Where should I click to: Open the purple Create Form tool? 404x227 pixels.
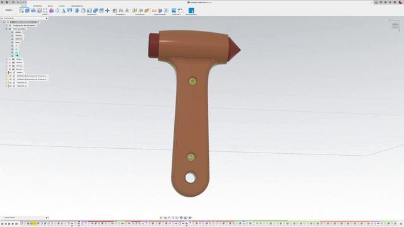(x=51, y=11)
